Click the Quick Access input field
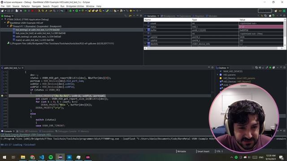 265,11
